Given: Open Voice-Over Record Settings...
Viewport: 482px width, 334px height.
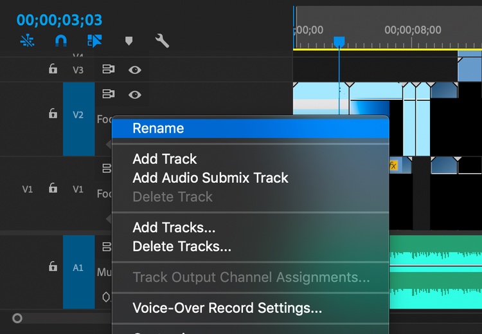Looking at the screenshot, I should (x=227, y=308).
